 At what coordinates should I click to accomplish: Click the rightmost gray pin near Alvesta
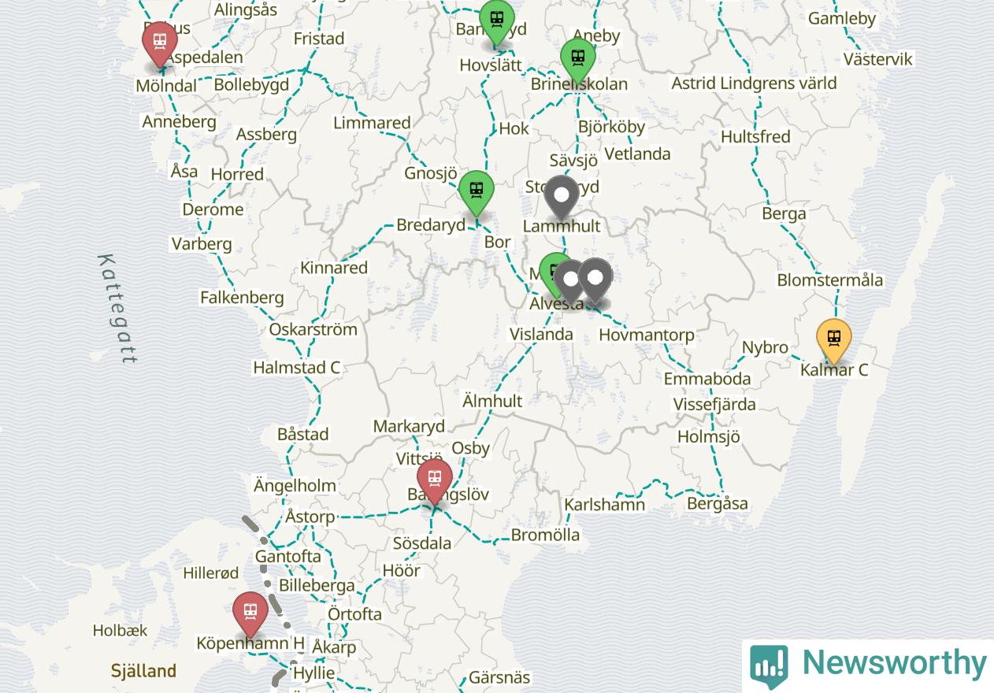pos(595,280)
